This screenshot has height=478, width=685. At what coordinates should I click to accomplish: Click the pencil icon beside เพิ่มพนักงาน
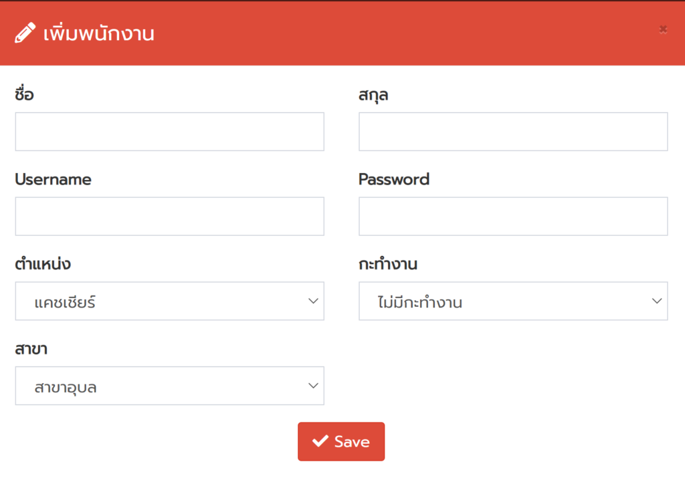(x=25, y=33)
